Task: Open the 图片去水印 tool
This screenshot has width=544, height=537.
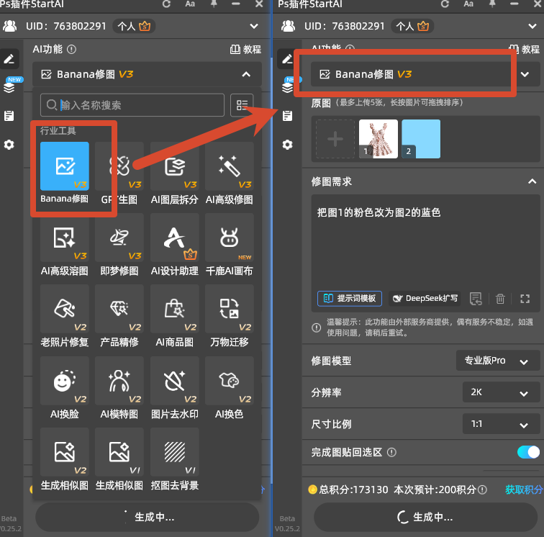Action: tap(175, 381)
